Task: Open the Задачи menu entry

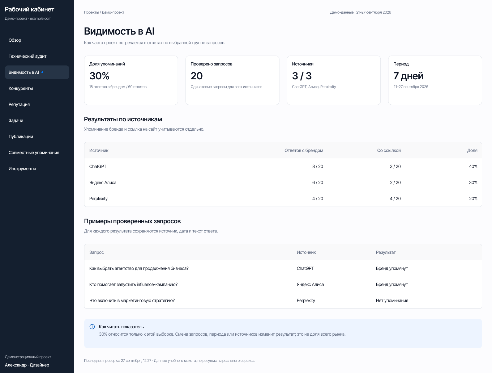Action: point(37,120)
